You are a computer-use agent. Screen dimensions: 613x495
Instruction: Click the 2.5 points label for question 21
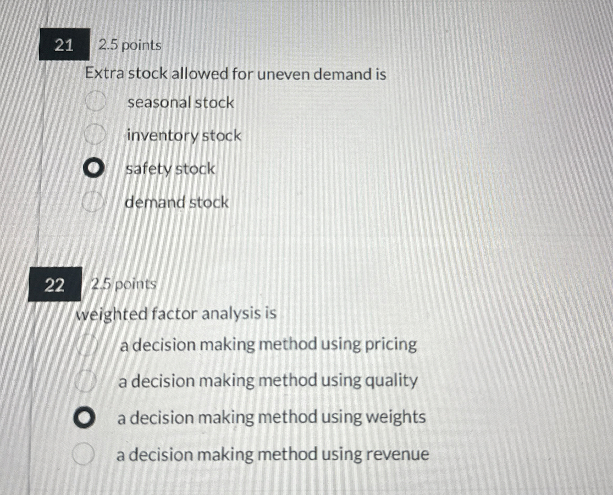[x=130, y=44]
